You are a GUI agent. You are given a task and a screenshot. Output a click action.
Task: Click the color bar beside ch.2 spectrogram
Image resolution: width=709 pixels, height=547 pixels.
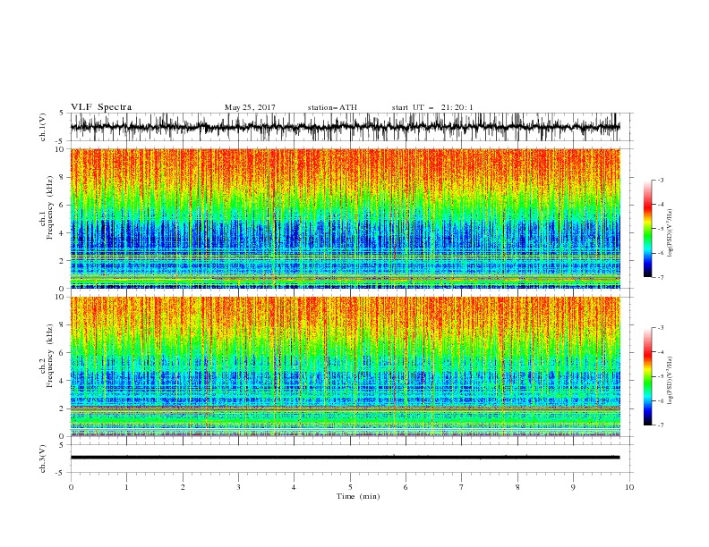pyautogui.click(x=647, y=376)
